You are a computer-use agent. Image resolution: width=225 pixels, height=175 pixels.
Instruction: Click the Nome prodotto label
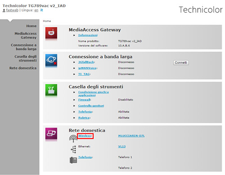pos(89,41)
